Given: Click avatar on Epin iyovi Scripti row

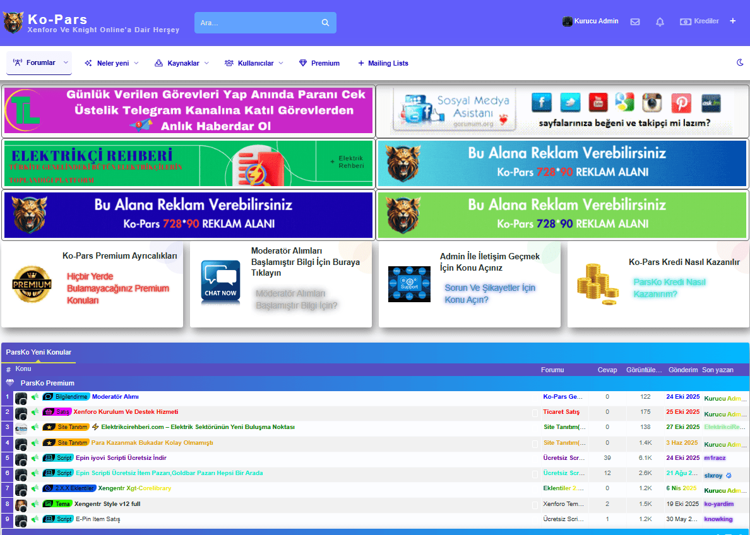Looking at the screenshot, I should 21,459.
